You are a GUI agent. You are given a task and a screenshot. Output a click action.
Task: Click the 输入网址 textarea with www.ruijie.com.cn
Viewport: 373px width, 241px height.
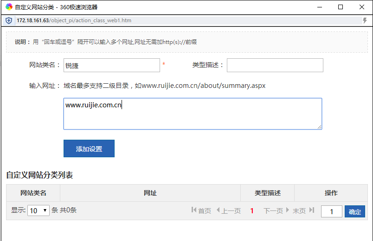[x=193, y=114]
